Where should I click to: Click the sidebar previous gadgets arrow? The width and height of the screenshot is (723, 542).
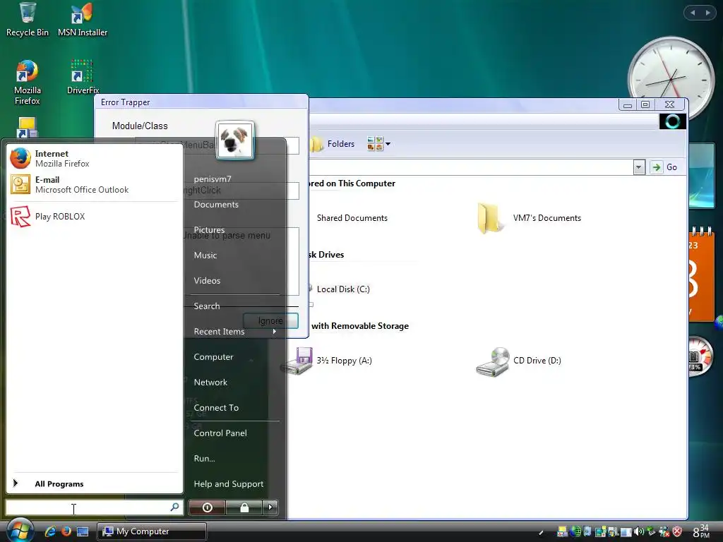pos(693,13)
